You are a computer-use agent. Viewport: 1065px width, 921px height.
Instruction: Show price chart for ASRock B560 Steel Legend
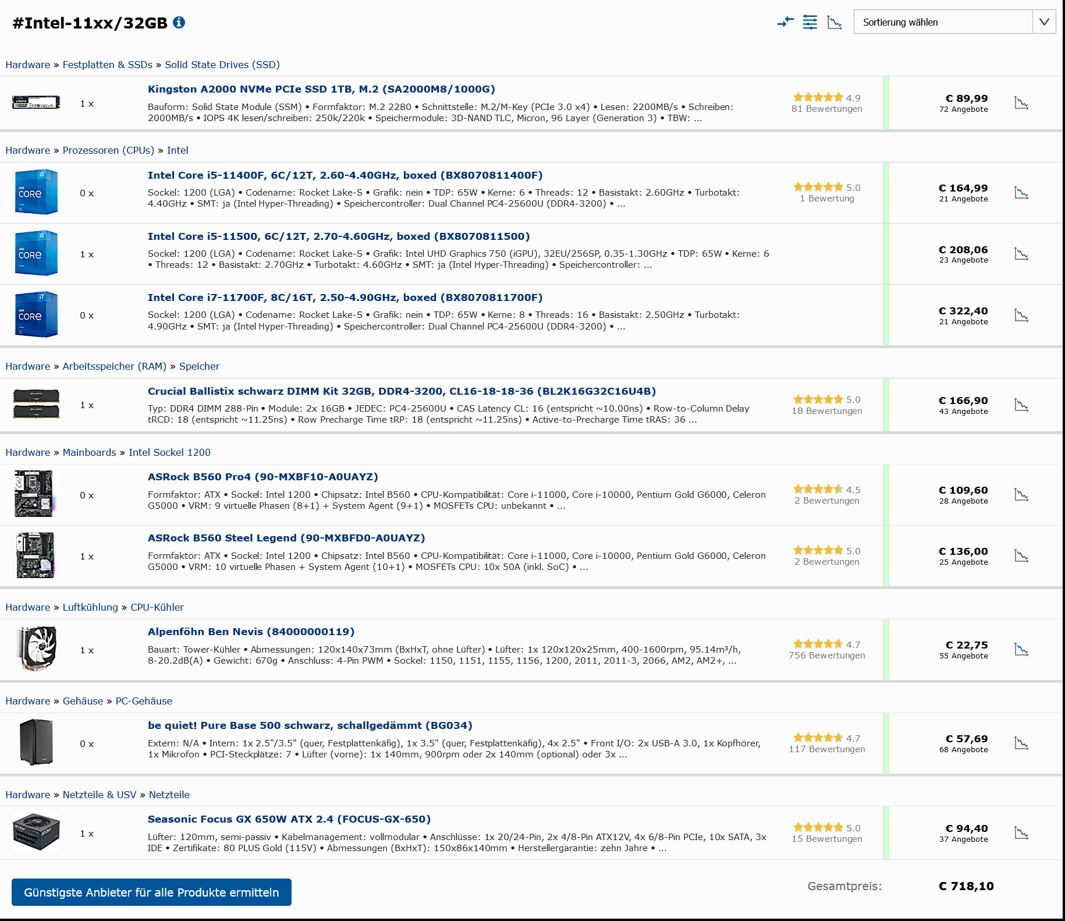coord(1021,555)
